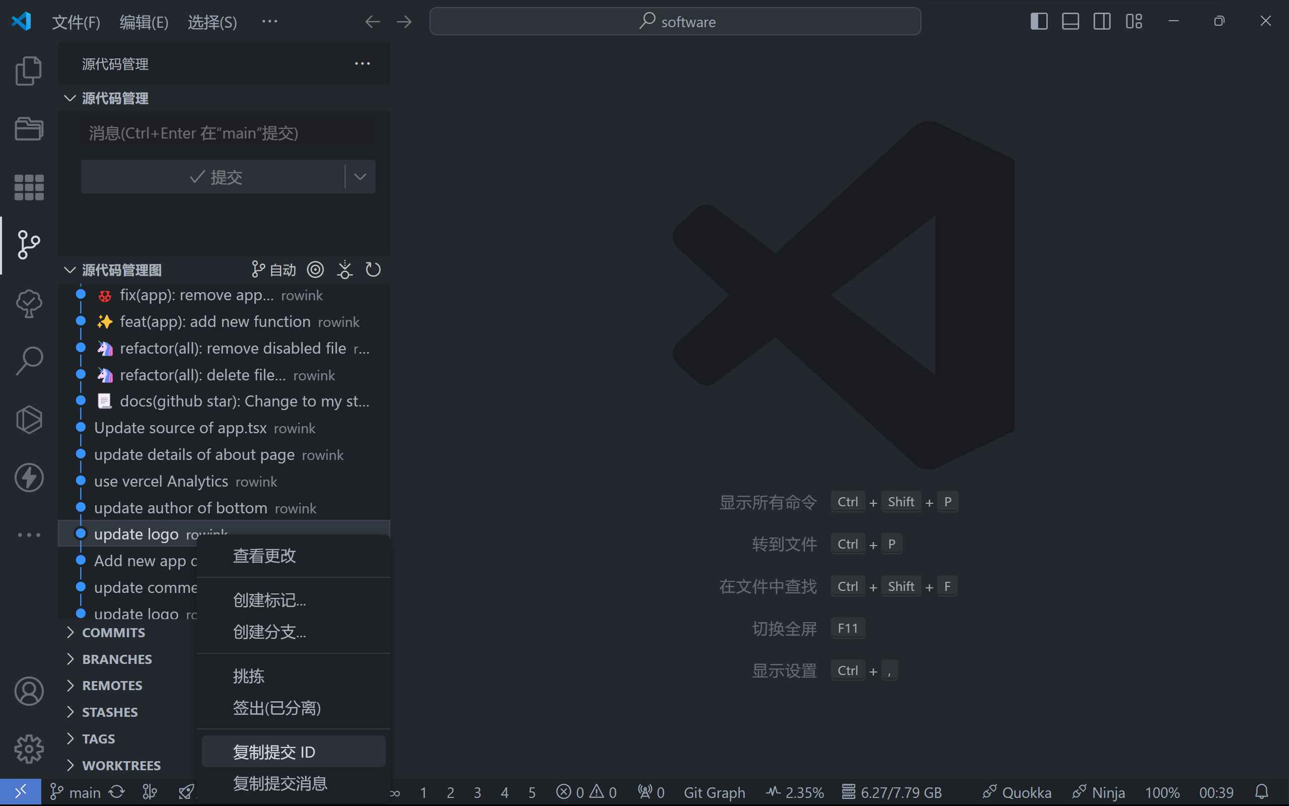The height and width of the screenshot is (806, 1289).
Task: Open the tree-with-checkmark activity bar icon
Action: click(x=29, y=304)
